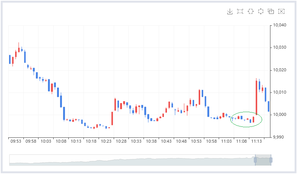
Task: Activate the horizontal range brush tool
Action: (251, 11)
